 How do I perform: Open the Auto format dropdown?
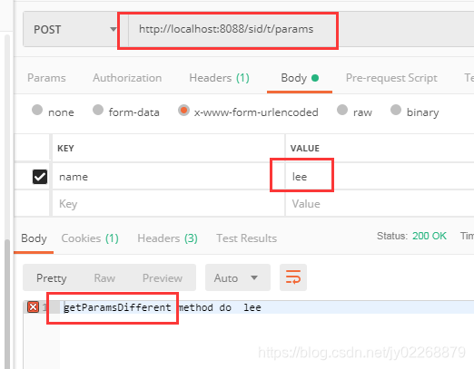238,277
